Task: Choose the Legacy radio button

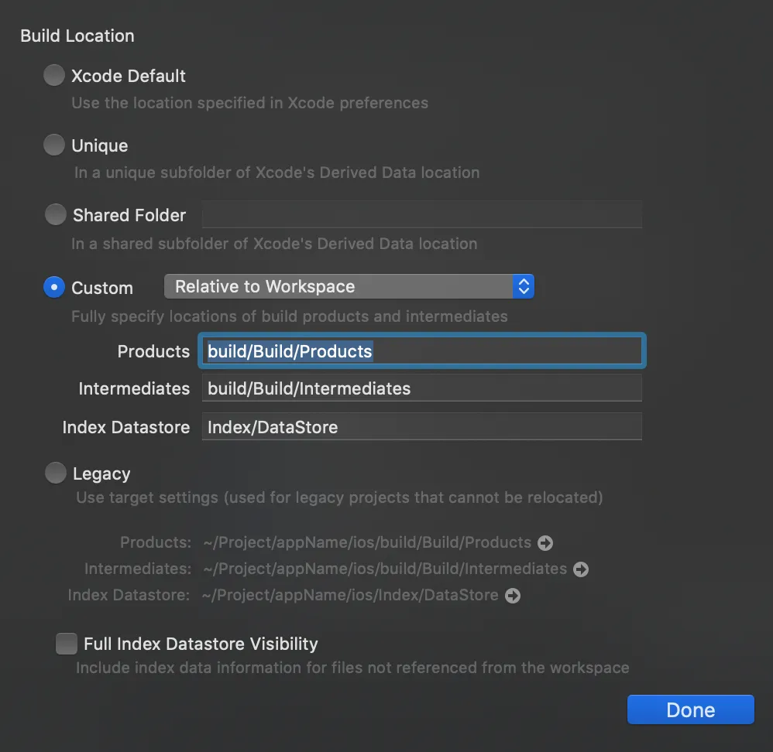Action: pos(55,473)
